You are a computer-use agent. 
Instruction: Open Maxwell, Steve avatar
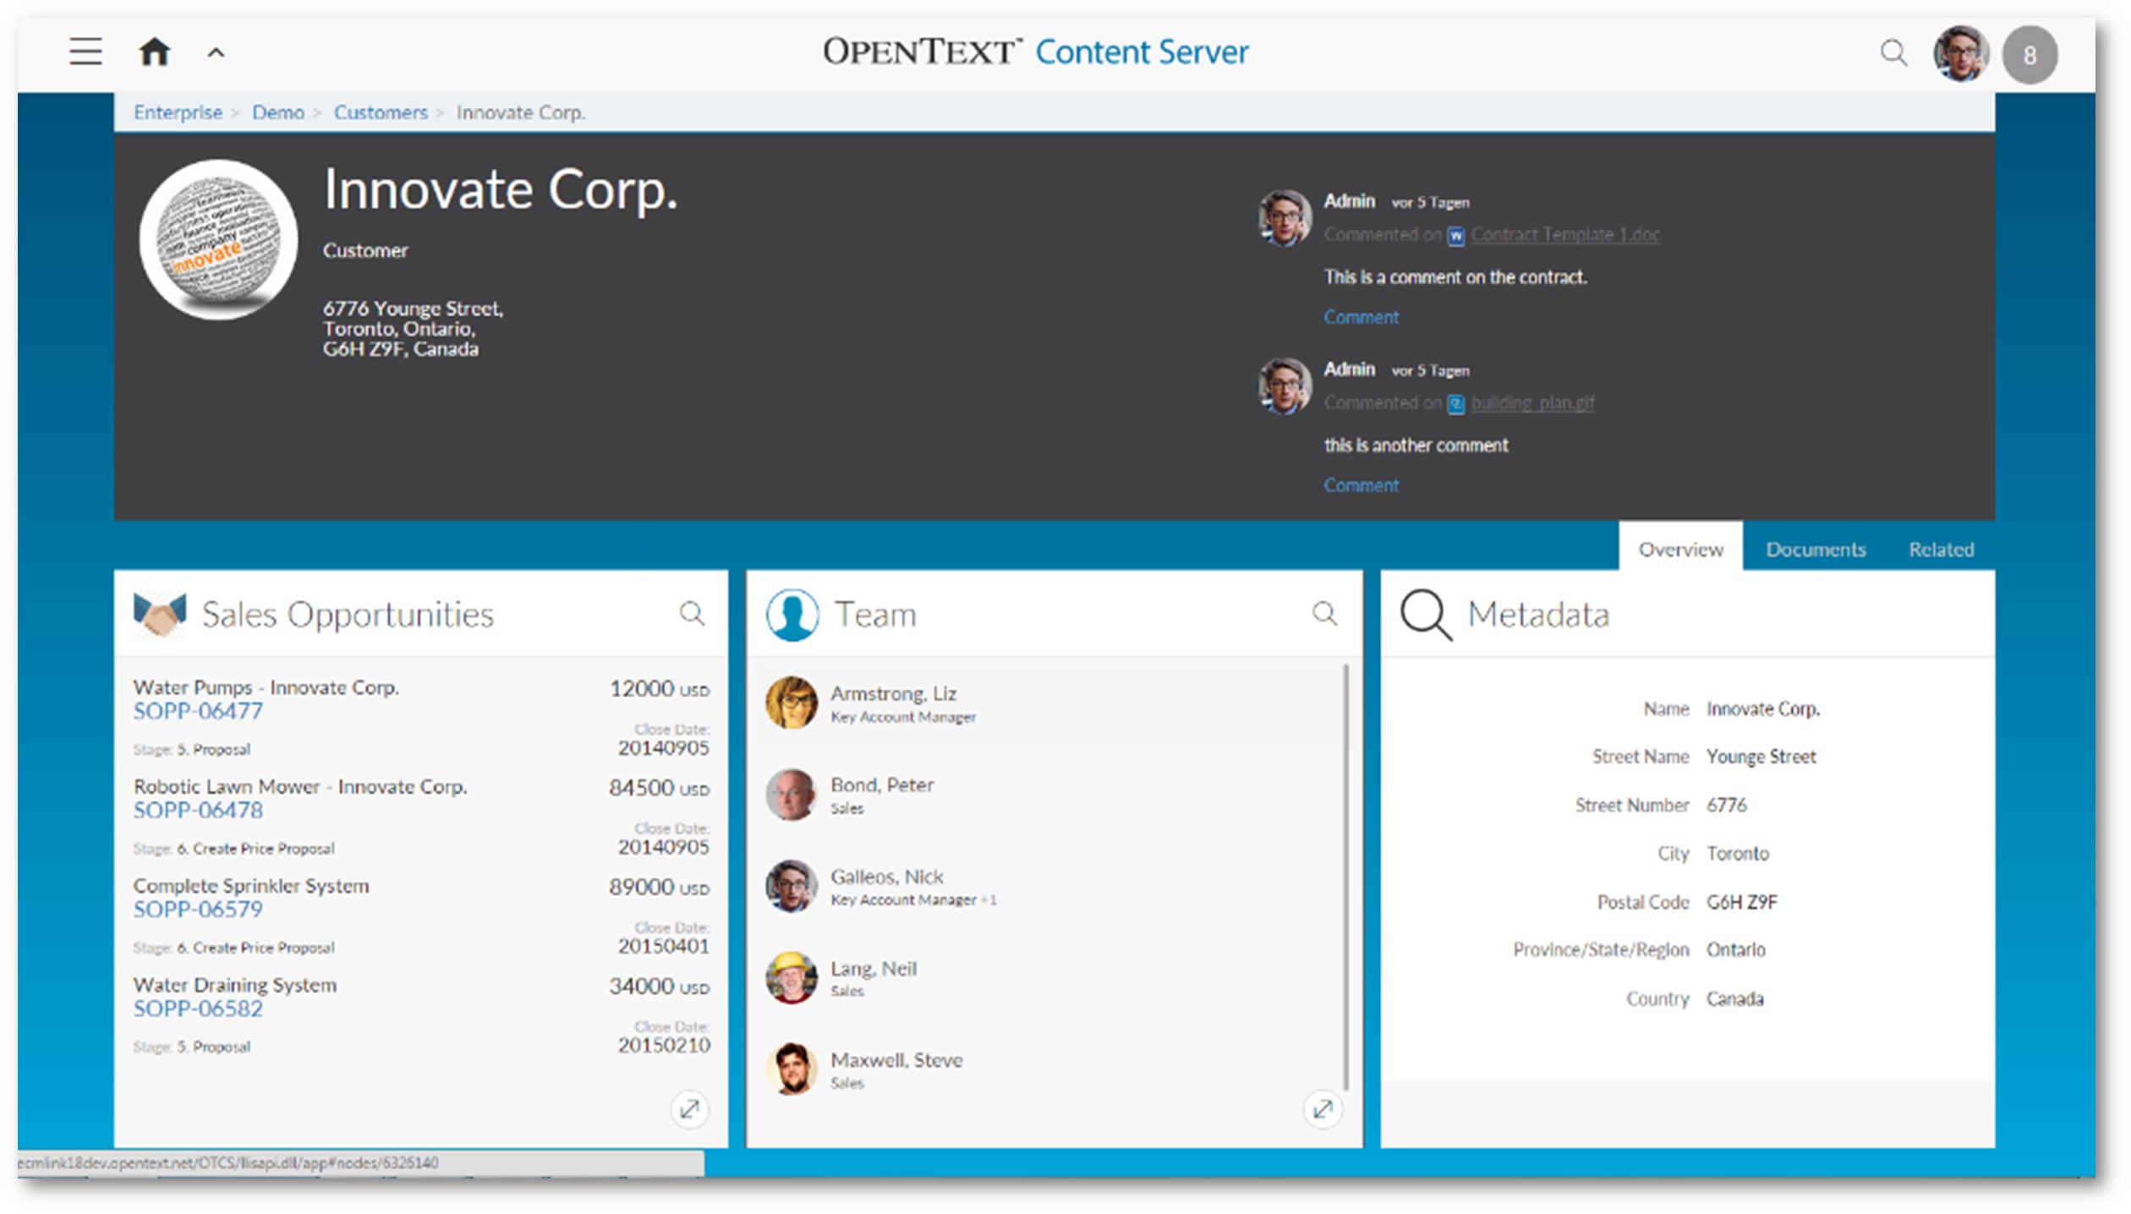click(x=792, y=1069)
